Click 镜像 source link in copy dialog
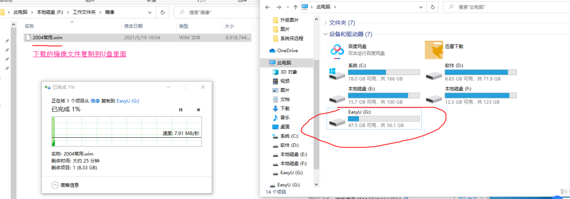The width and height of the screenshot is (570, 199). tap(95, 101)
